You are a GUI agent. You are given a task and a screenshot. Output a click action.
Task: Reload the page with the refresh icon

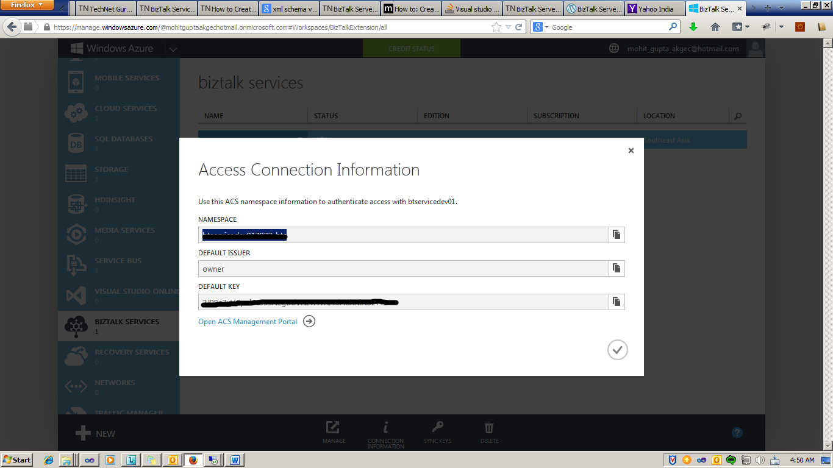[x=519, y=27]
